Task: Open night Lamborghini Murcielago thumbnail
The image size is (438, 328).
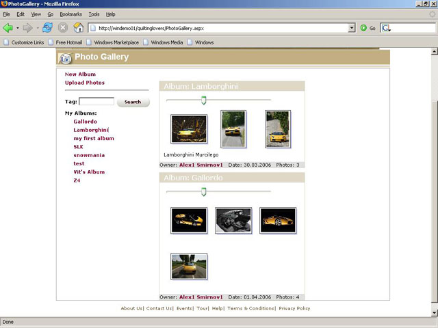Action: 189,129
